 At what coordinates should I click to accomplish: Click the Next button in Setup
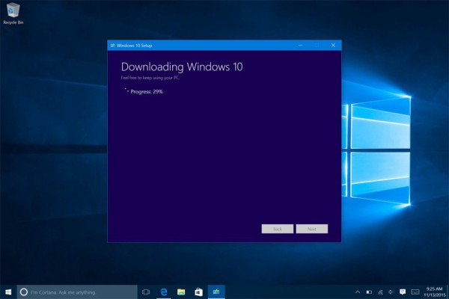pyautogui.click(x=312, y=229)
